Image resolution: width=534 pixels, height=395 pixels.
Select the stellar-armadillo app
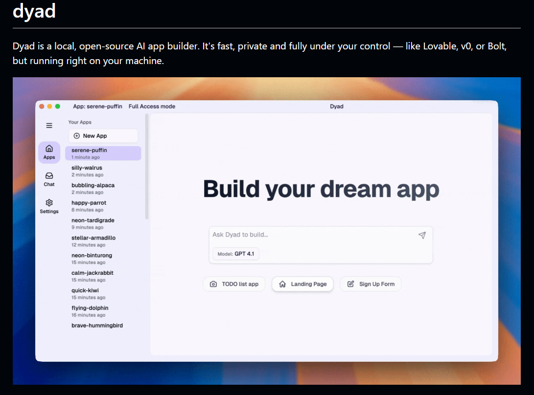click(x=103, y=241)
